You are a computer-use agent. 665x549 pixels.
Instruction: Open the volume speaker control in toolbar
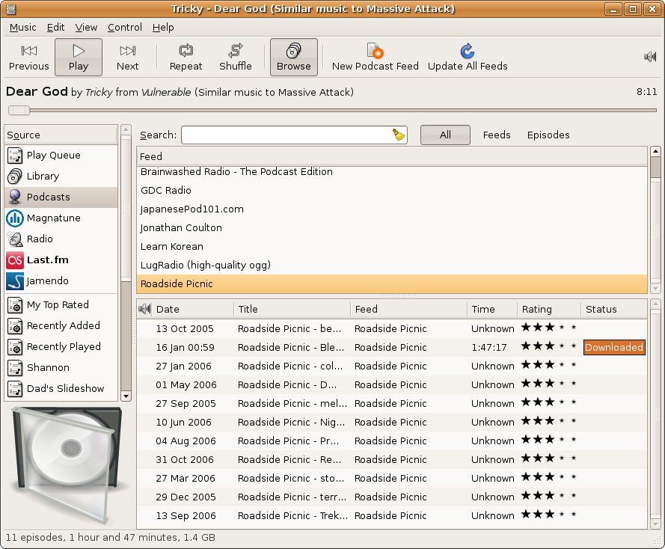pos(650,56)
